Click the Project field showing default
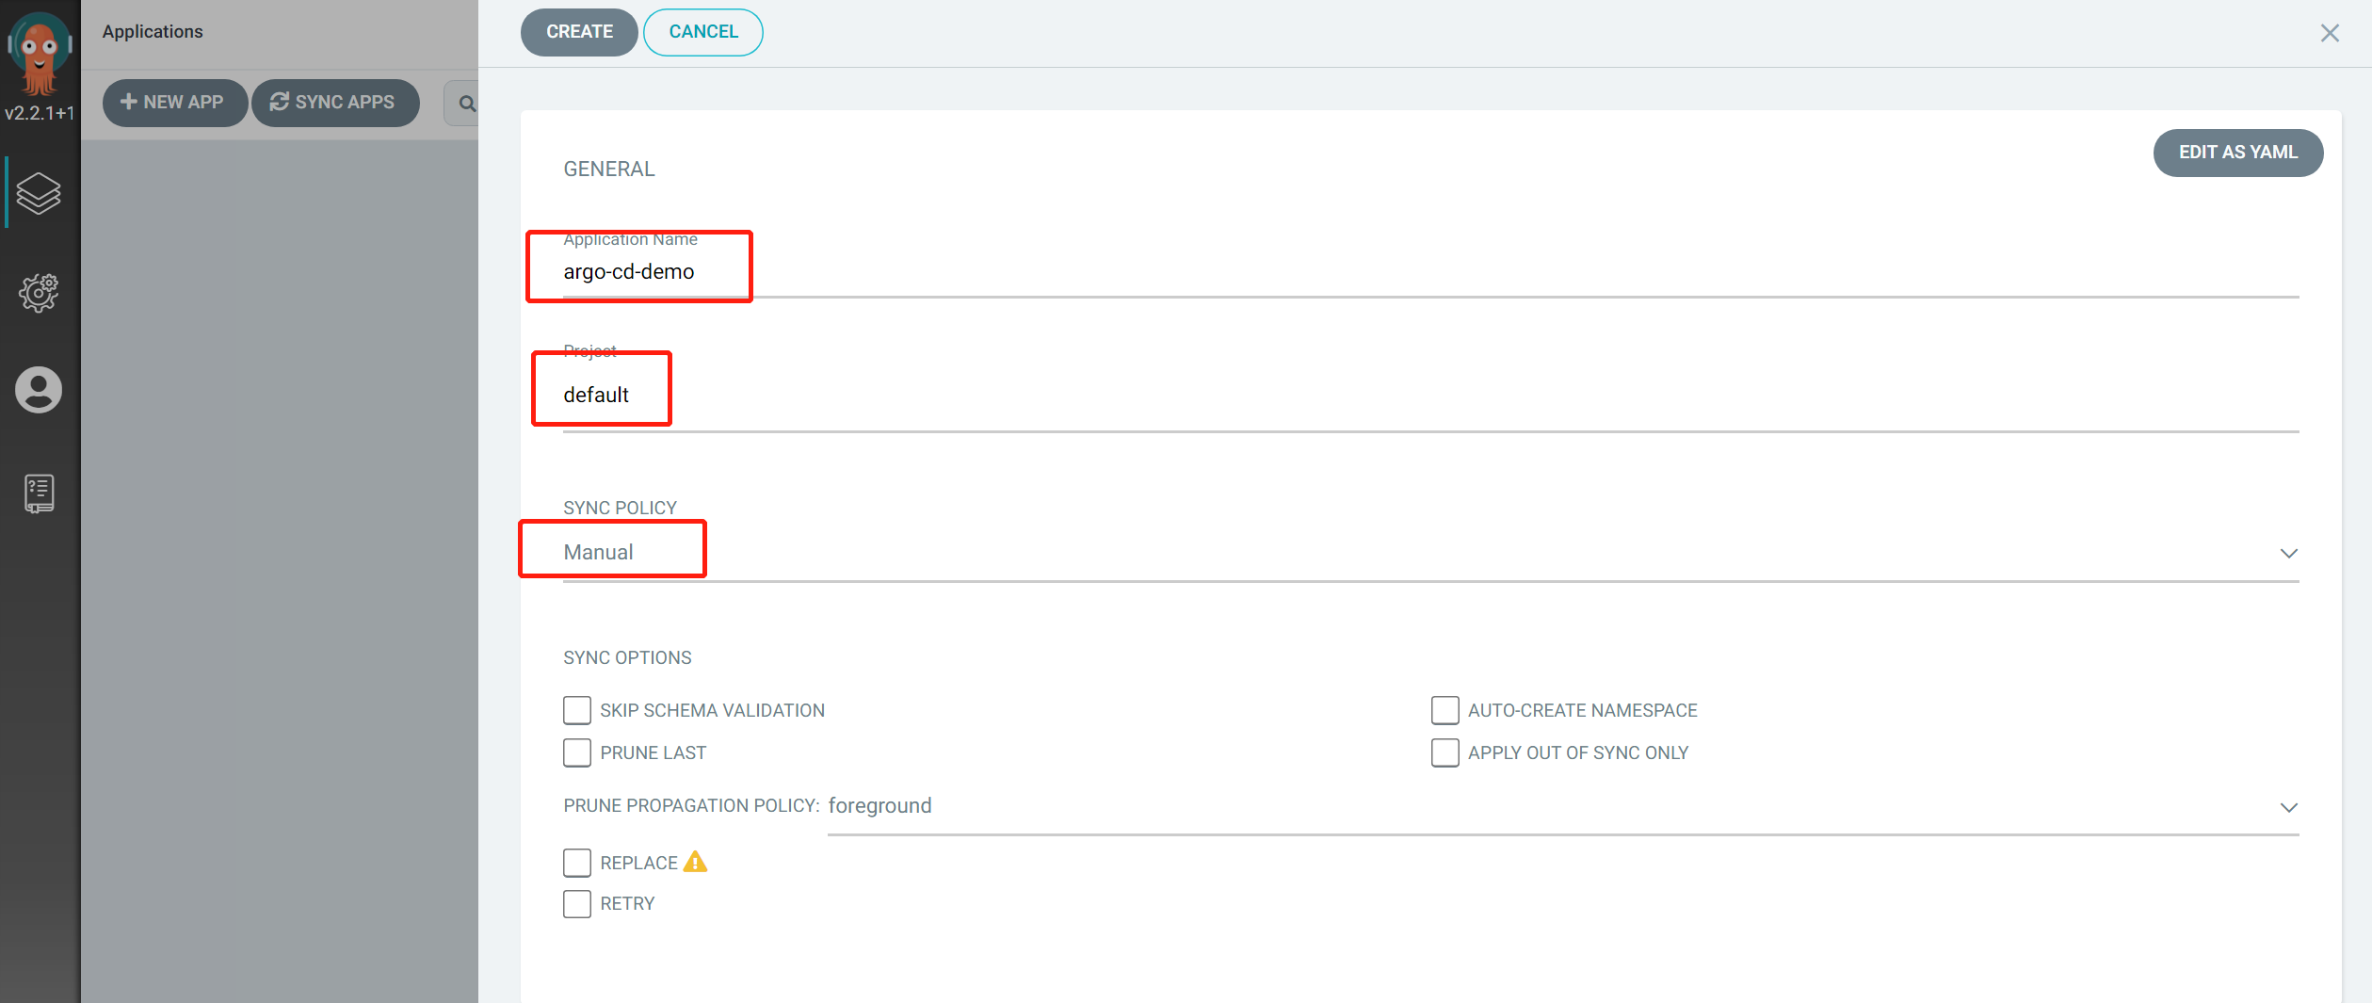2372x1003 pixels. coord(1430,396)
